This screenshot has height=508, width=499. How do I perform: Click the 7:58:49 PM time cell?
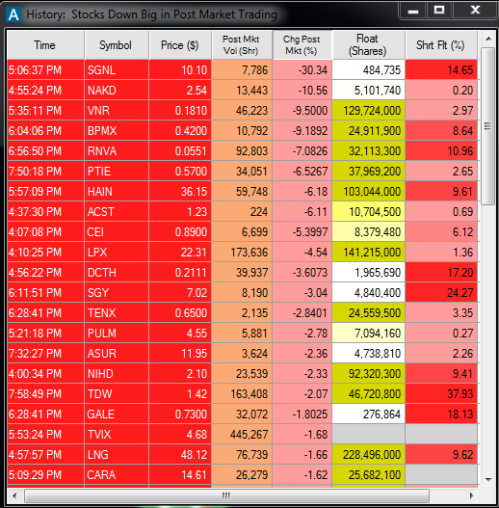click(45, 394)
